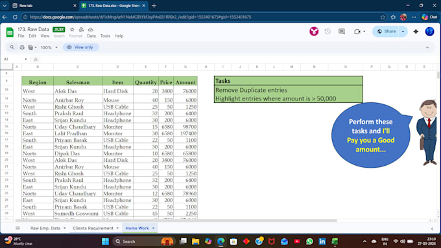Switch to the New tab browser tab
This screenshot has height=248, width=441.
coord(44,6)
